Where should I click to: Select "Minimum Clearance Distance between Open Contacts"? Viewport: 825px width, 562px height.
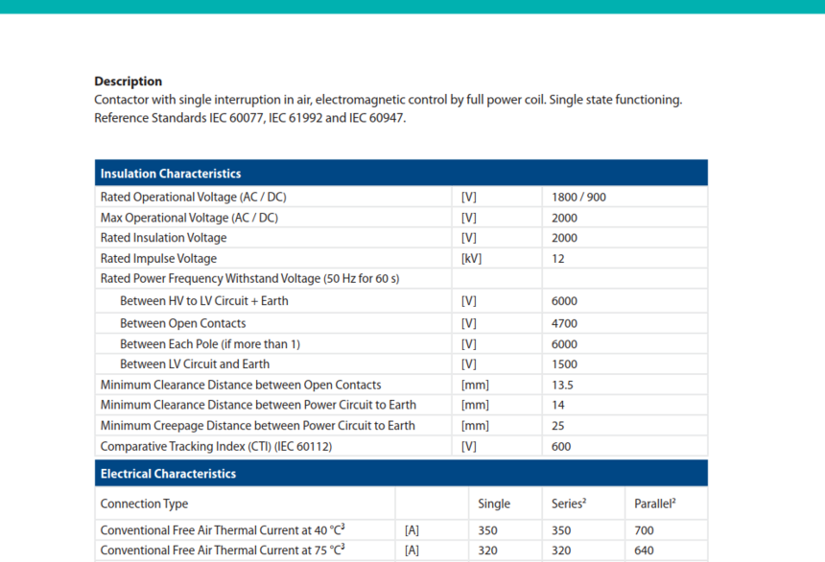[241, 385]
